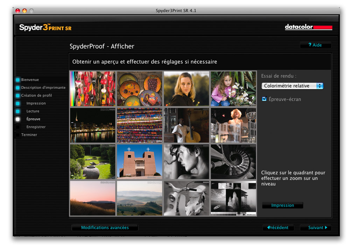
Task: Toggle the Épreuve-écran checkbox
Action: pos(264,99)
